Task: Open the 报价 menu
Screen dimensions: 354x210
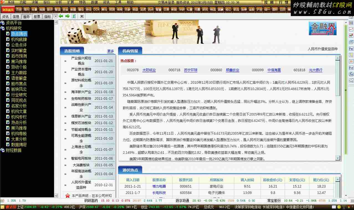Action: pos(47,2)
